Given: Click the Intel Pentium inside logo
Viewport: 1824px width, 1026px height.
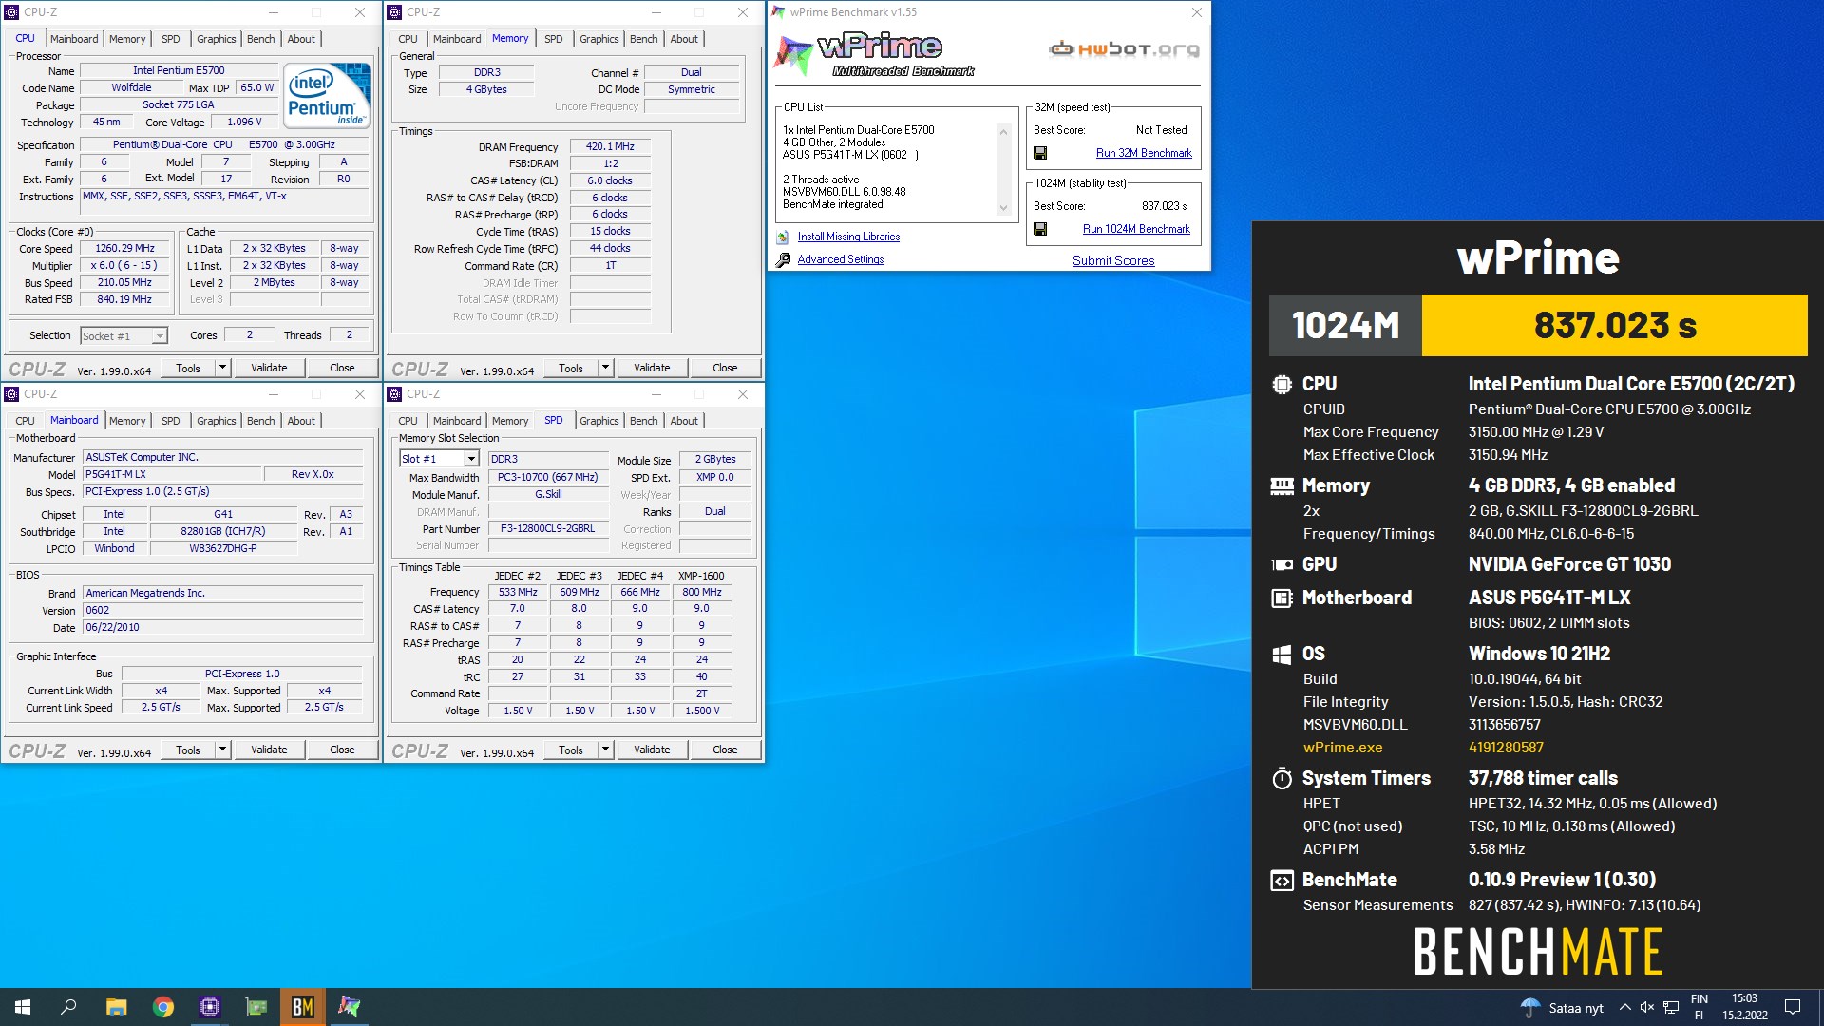Looking at the screenshot, I should coord(329,96).
